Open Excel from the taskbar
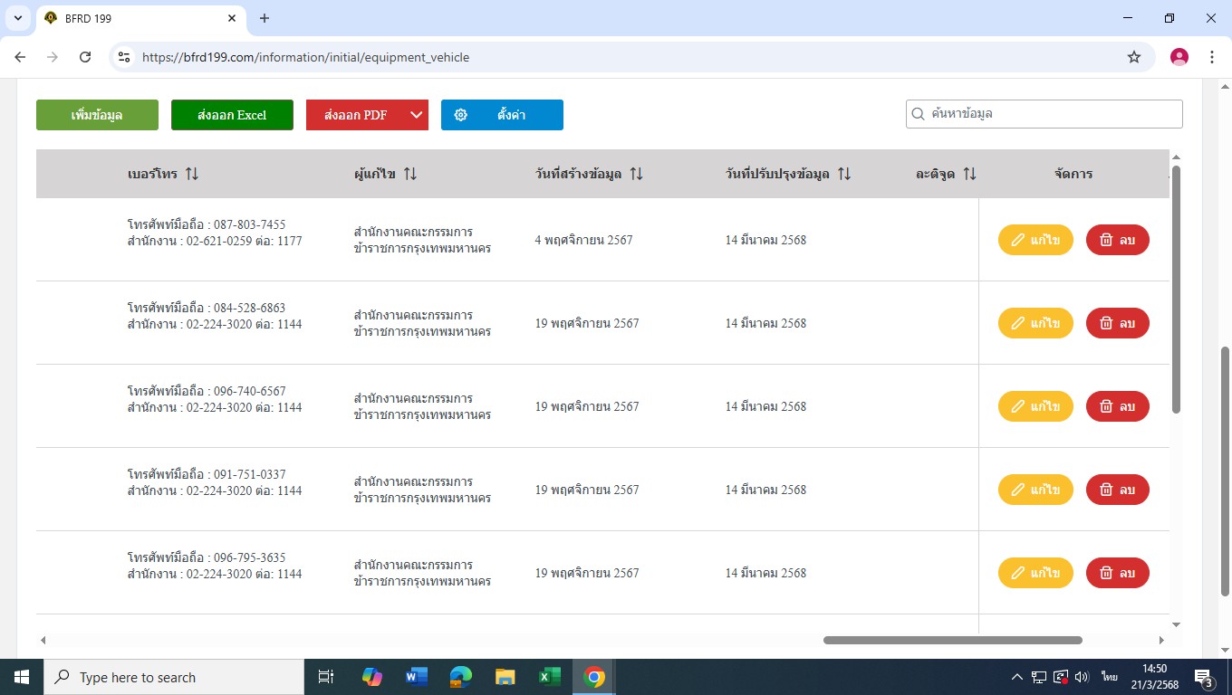This screenshot has width=1232, height=695. (549, 677)
